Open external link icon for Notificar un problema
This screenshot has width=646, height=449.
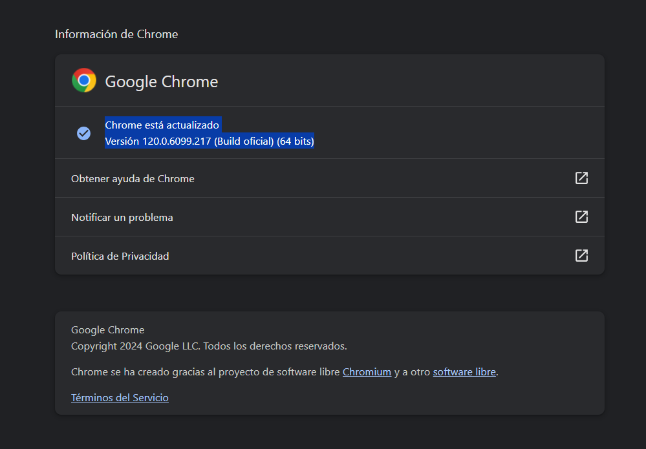click(x=581, y=217)
